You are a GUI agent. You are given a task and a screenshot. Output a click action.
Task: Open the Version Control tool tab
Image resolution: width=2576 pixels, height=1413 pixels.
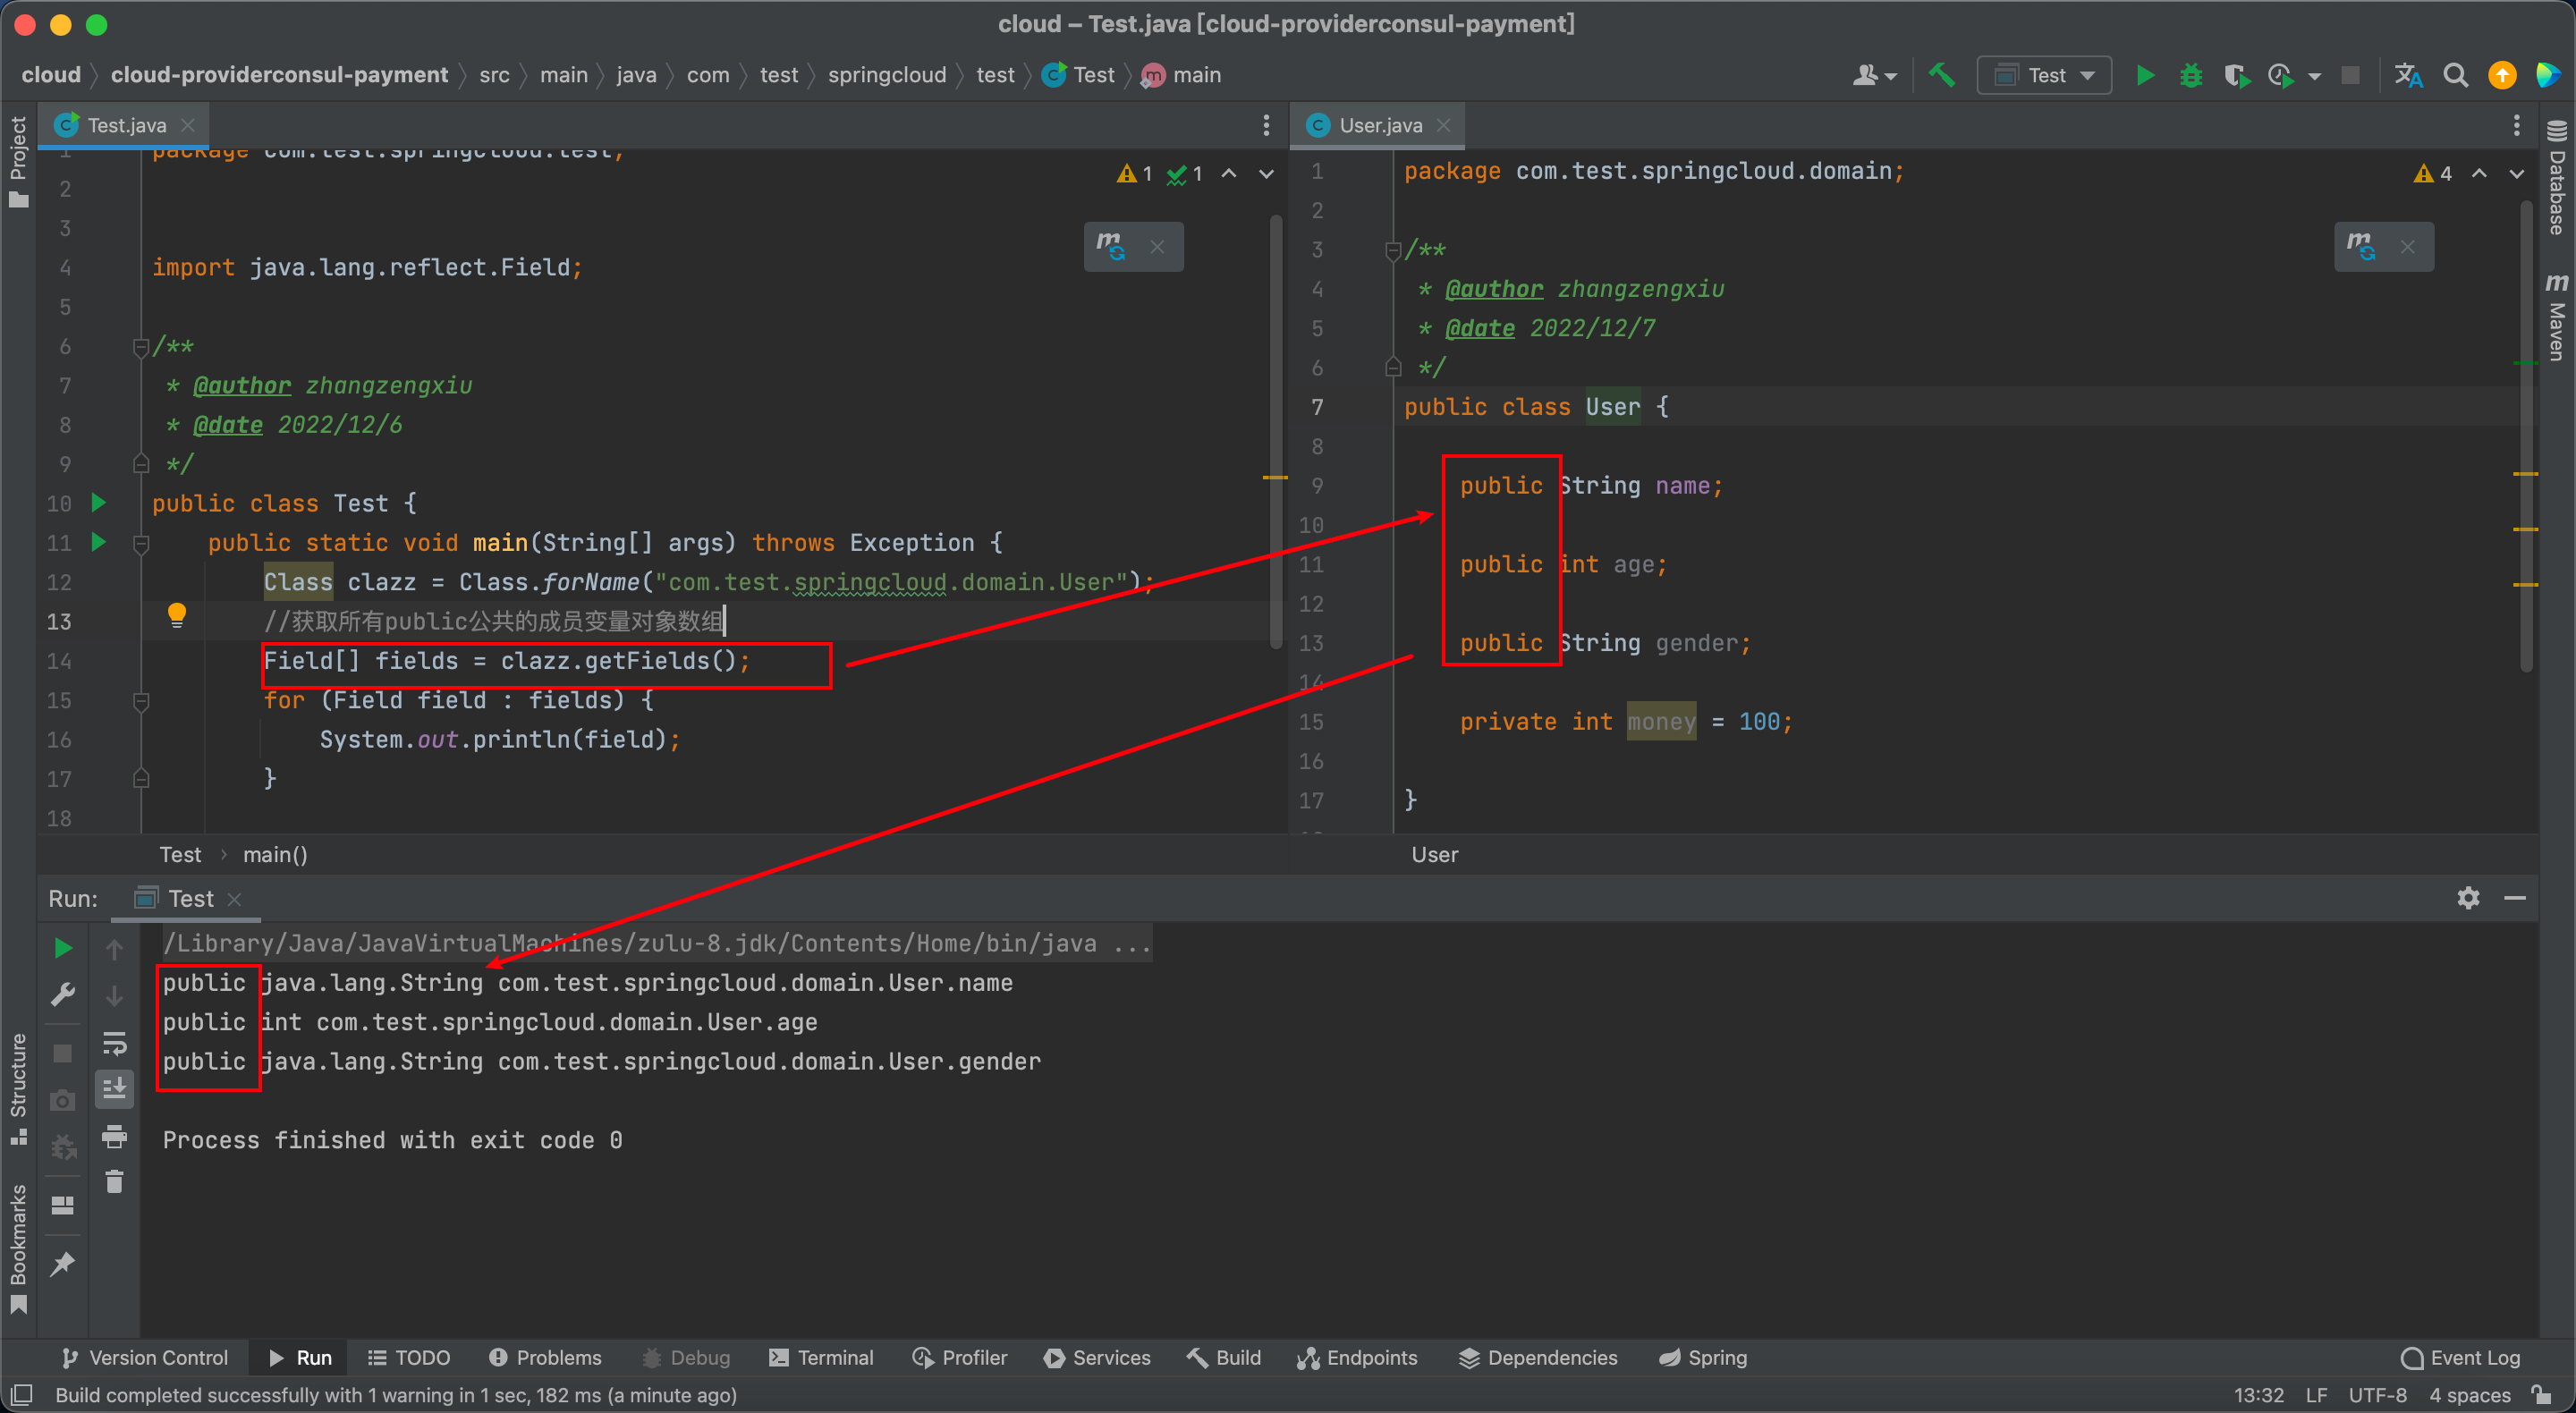pos(144,1357)
